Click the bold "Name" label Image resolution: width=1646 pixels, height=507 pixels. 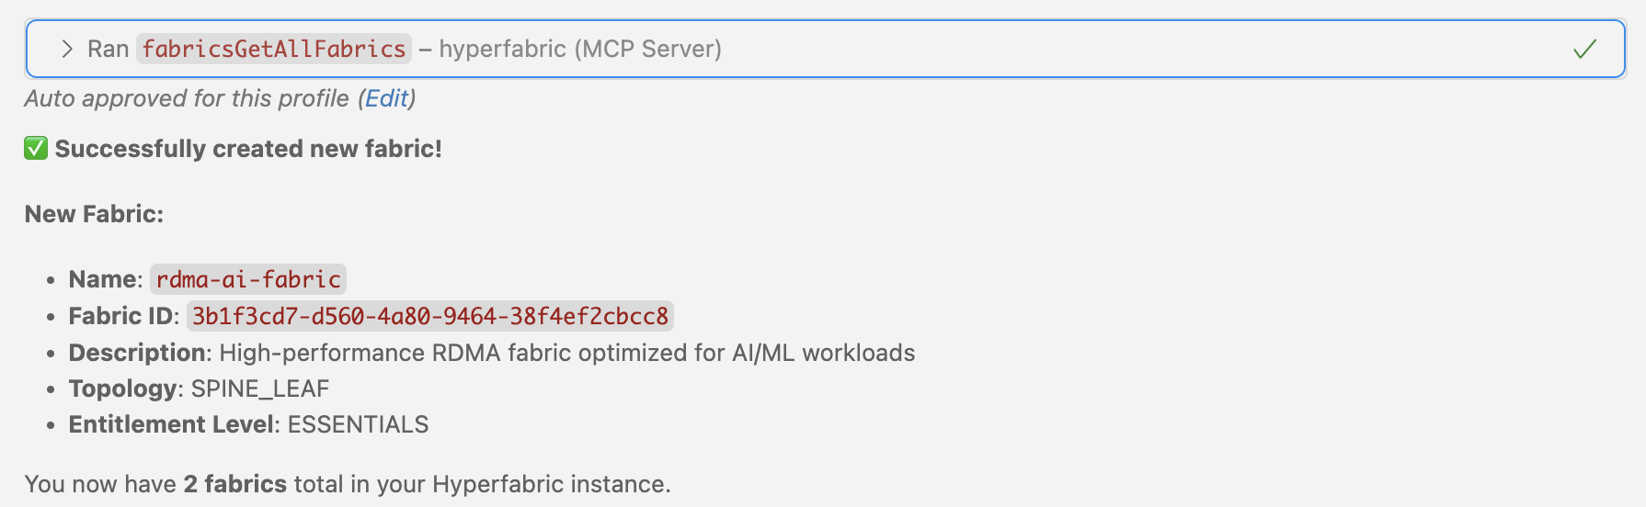click(102, 279)
